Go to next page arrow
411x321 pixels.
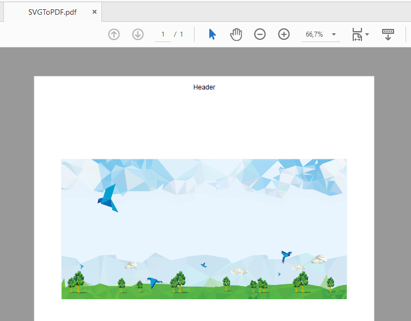click(x=137, y=34)
